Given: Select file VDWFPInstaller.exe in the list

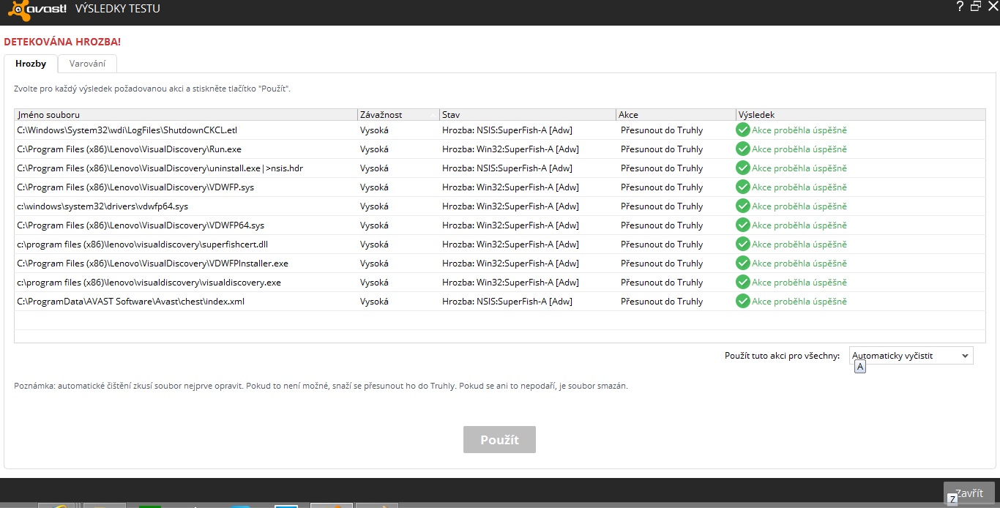Looking at the screenshot, I should 152,264.
